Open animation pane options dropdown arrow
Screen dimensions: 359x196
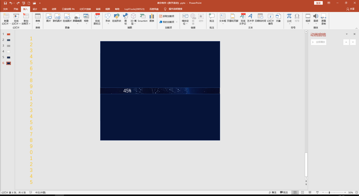tap(346, 34)
